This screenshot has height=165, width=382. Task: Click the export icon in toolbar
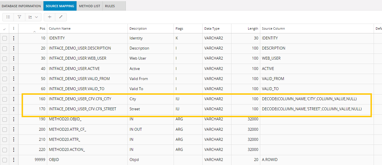click(x=30, y=17)
